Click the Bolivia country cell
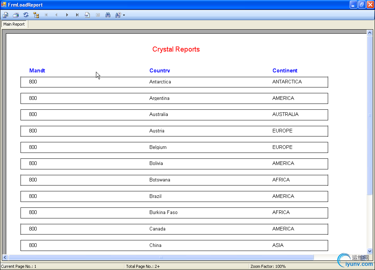 156,164
